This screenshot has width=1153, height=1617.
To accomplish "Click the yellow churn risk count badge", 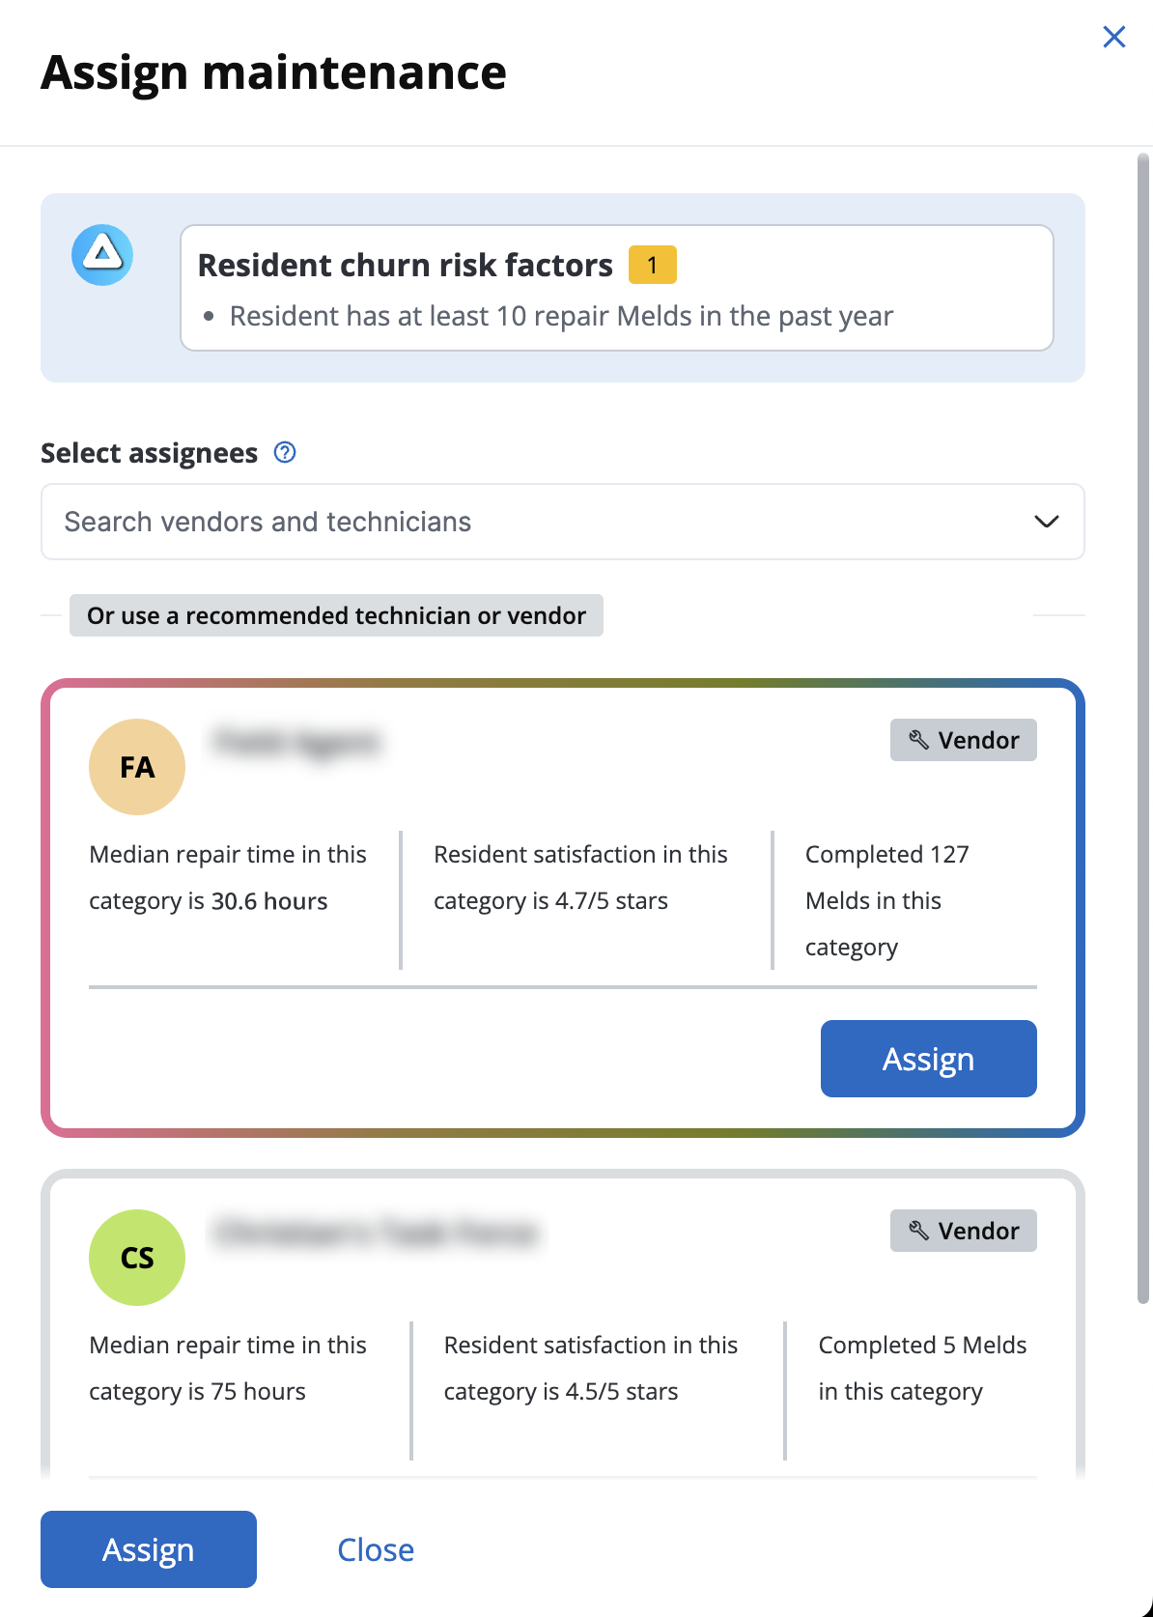I will [652, 265].
